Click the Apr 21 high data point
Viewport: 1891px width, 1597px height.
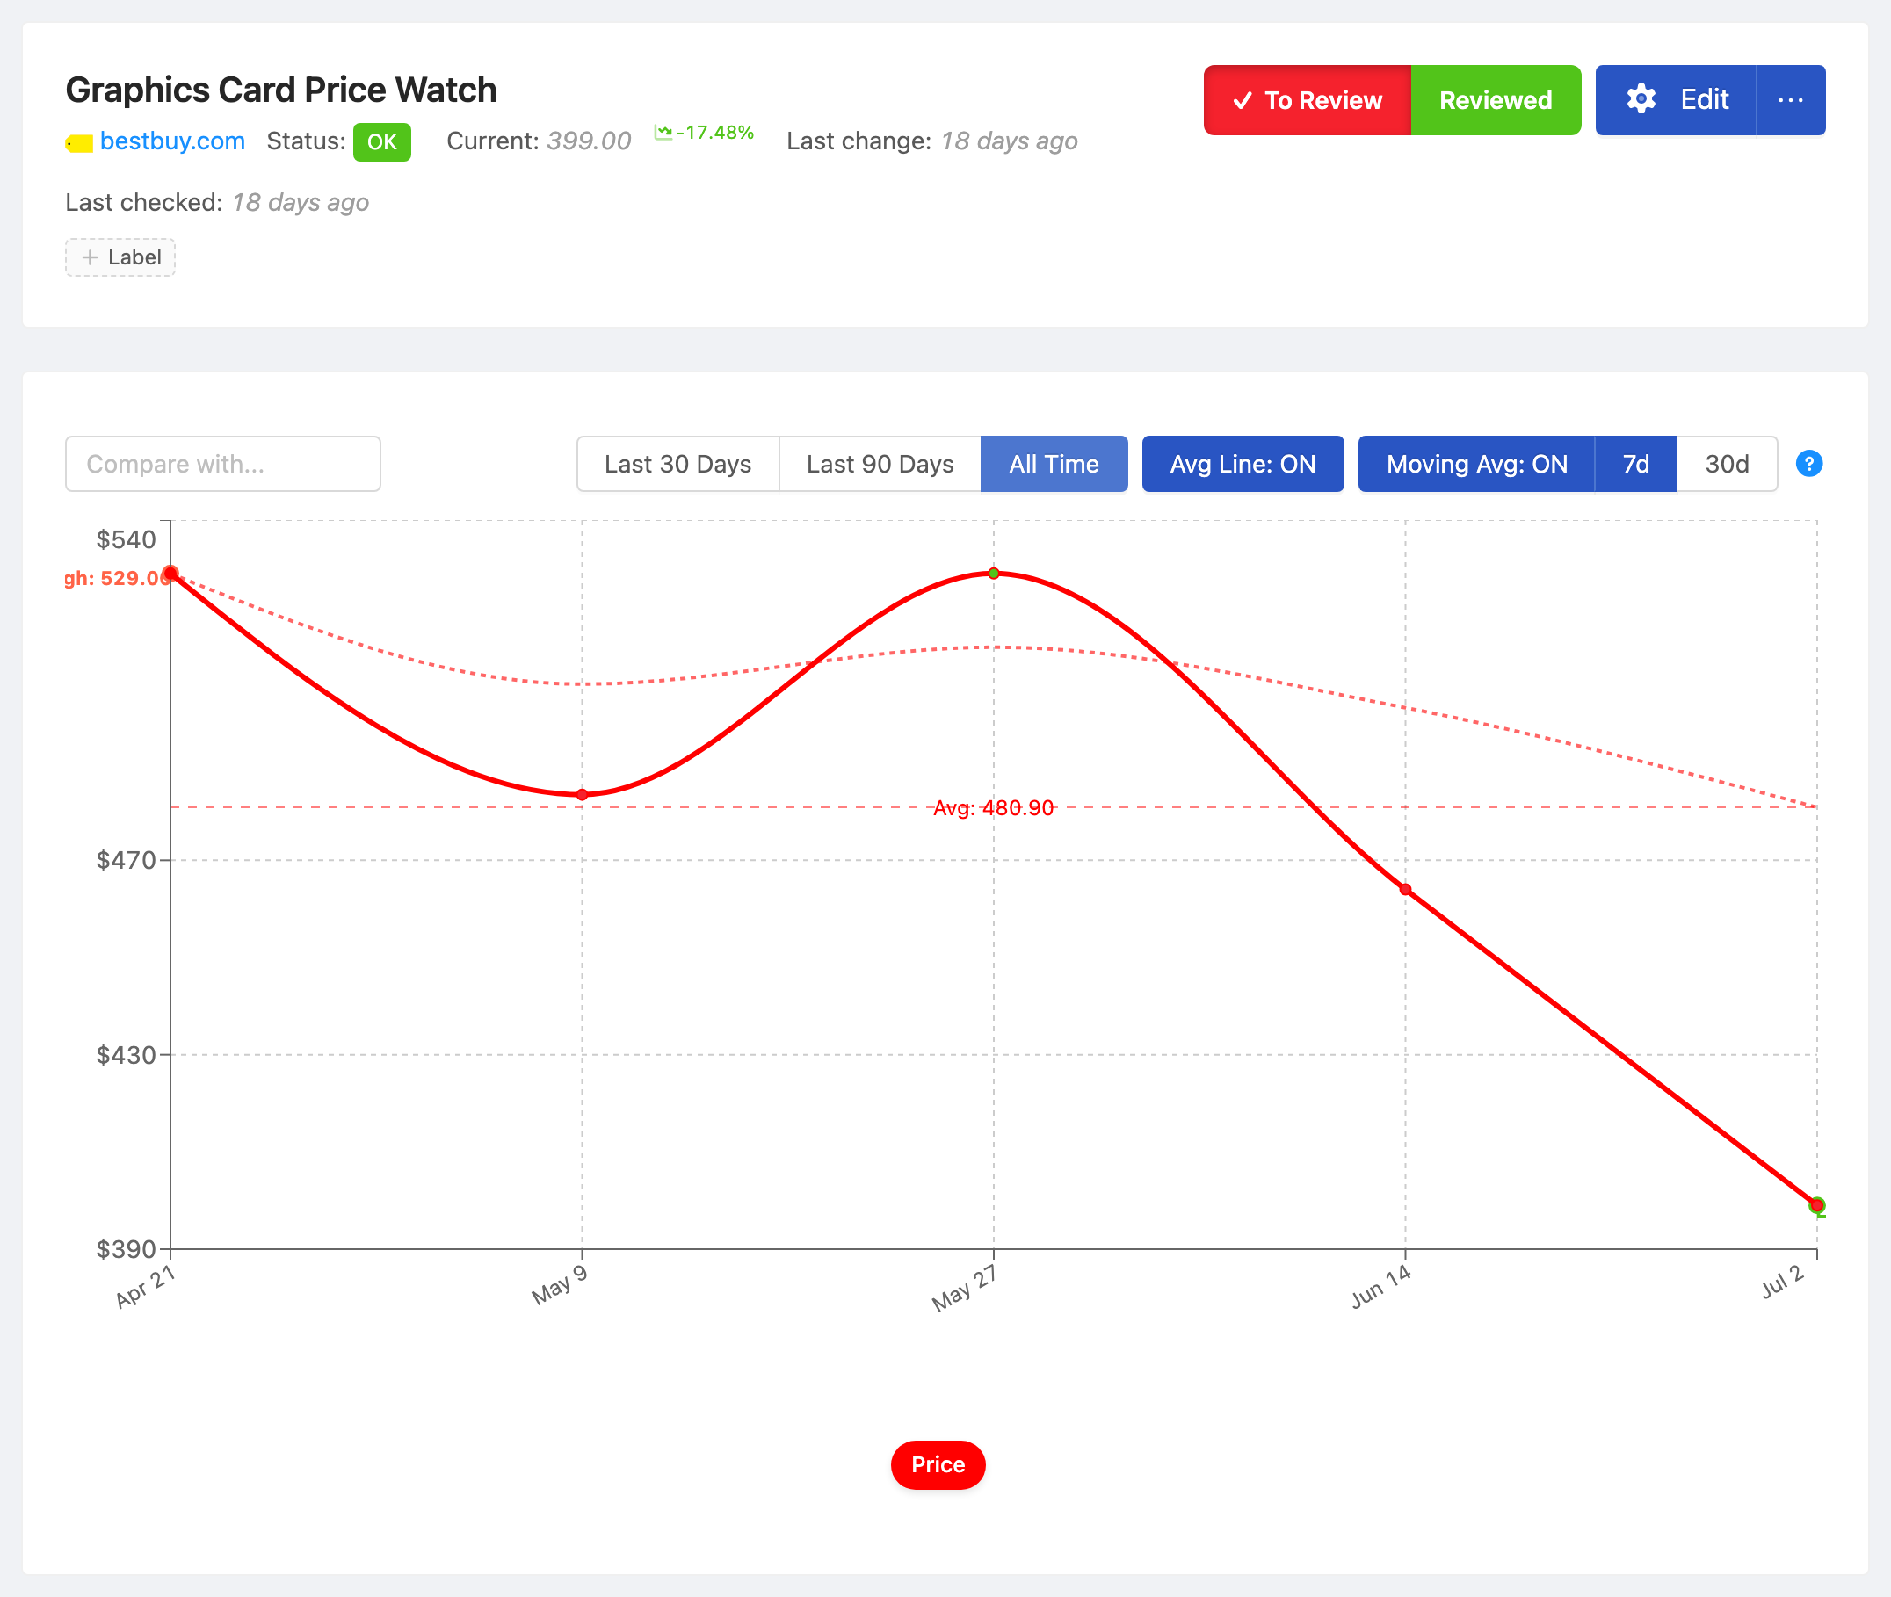coord(170,574)
